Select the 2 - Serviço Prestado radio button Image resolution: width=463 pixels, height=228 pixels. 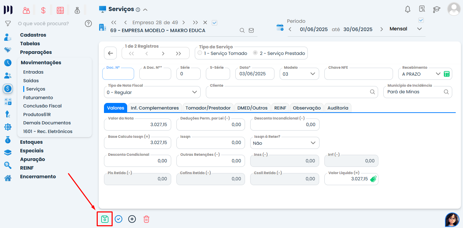pyautogui.click(x=255, y=53)
